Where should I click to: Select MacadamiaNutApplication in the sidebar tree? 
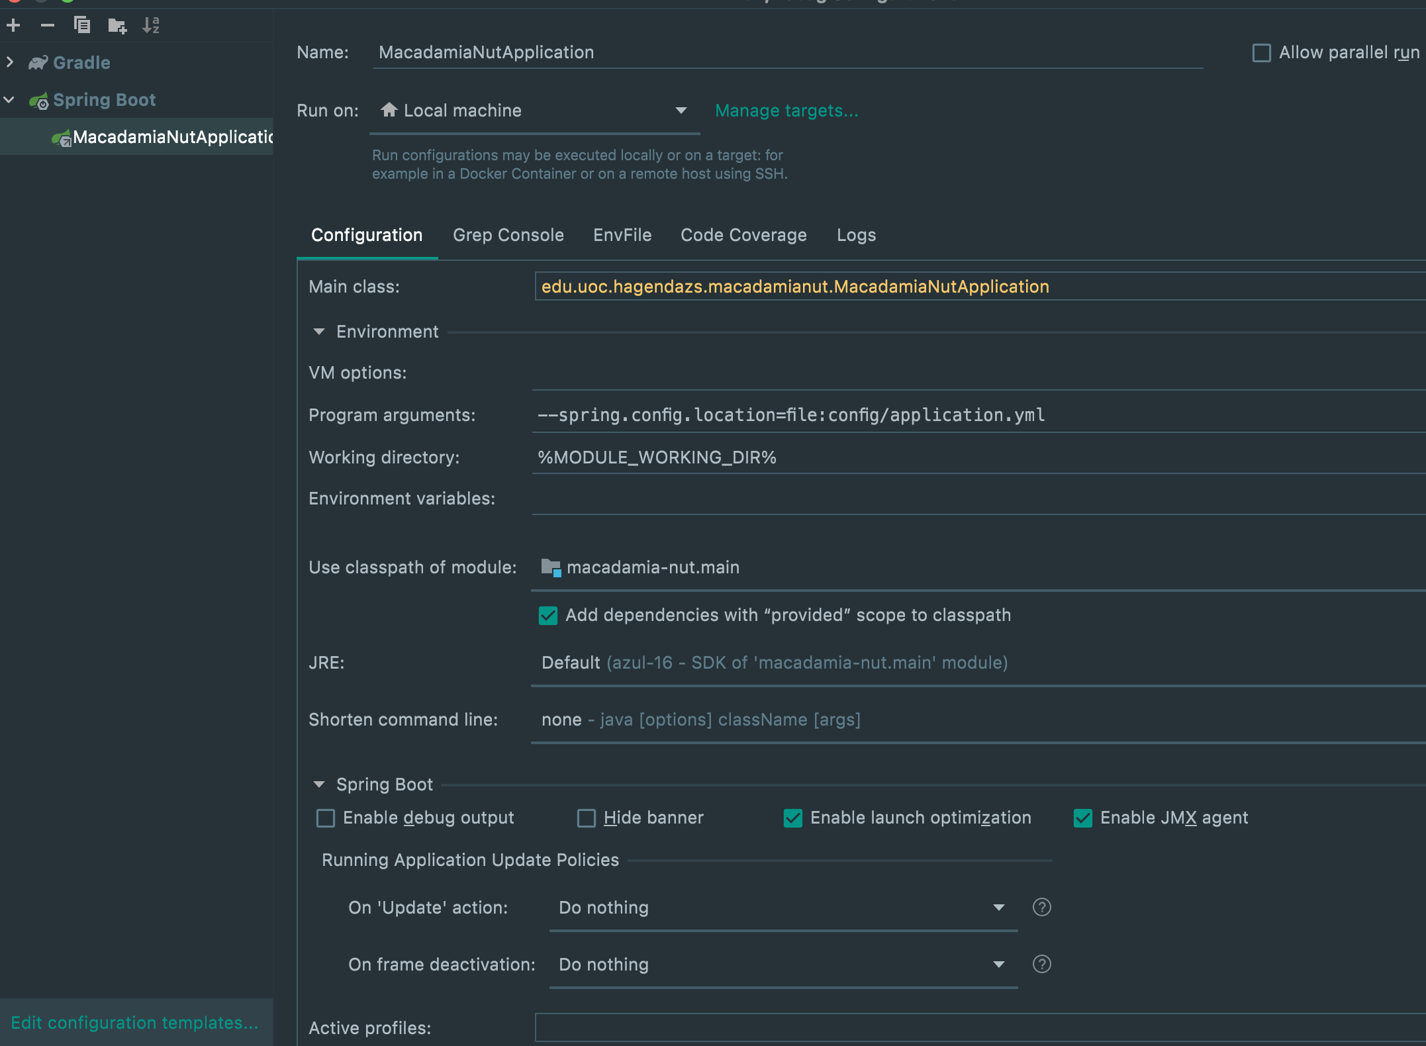(x=171, y=136)
